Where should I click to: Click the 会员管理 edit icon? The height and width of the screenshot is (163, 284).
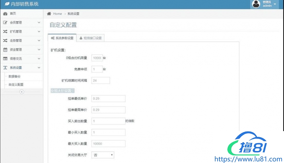point(5,22)
